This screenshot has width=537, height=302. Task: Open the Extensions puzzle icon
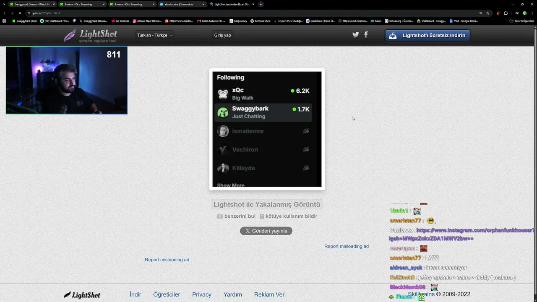[506, 13]
